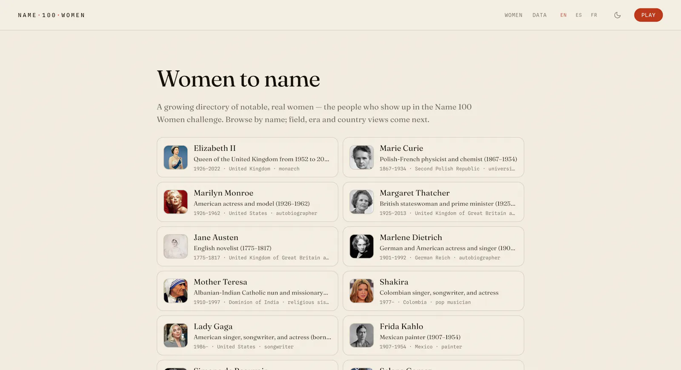This screenshot has width=681, height=370.
Task: Click 'Mexican painter (1907–1954)' text
Action: pyautogui.click(x=420, y=337)
